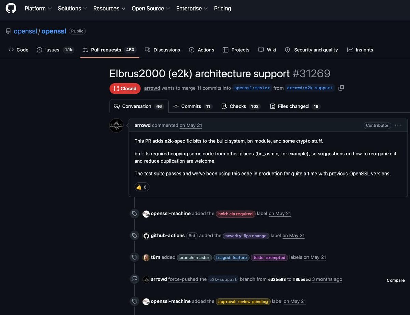
Task: Open the arrowd:e2k-support branch link
Action: (x=310, y=88)
